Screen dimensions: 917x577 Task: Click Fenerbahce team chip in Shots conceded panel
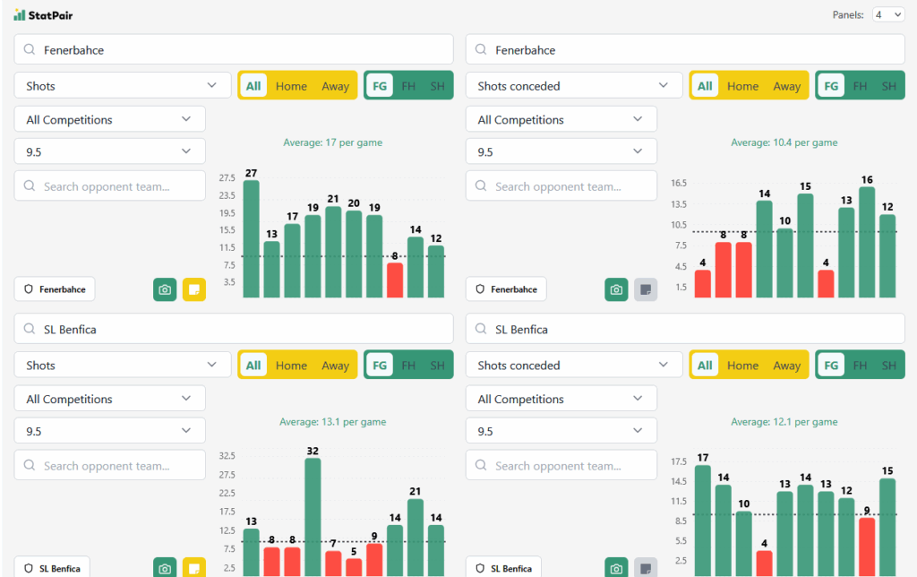[x=506, y=289]
